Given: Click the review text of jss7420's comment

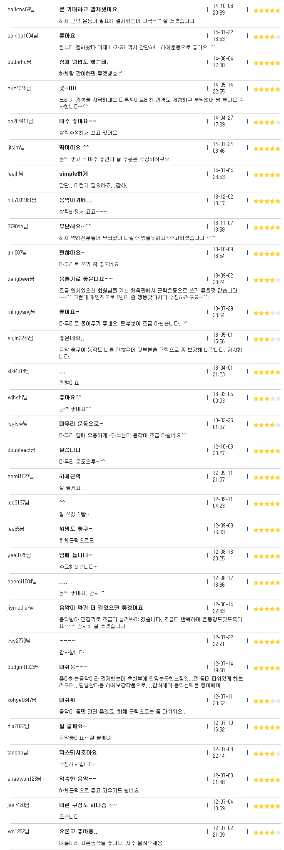Looking at the screenshot, I should (69, 817).
